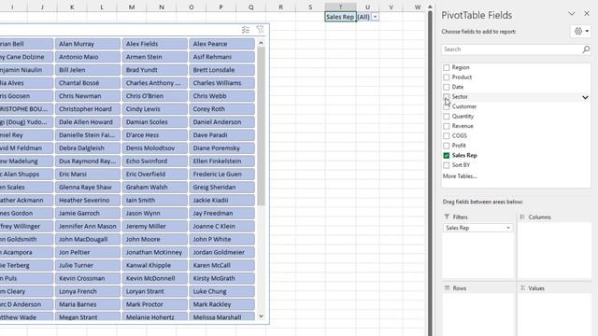
Task: Select Chris Webb slicer button
Action: (x=221, y=96)
